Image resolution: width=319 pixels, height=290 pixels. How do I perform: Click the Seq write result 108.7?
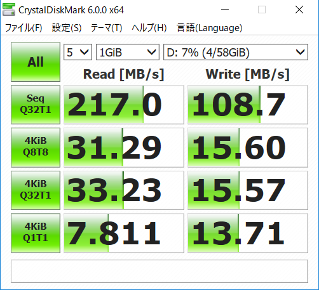point(248,105)
